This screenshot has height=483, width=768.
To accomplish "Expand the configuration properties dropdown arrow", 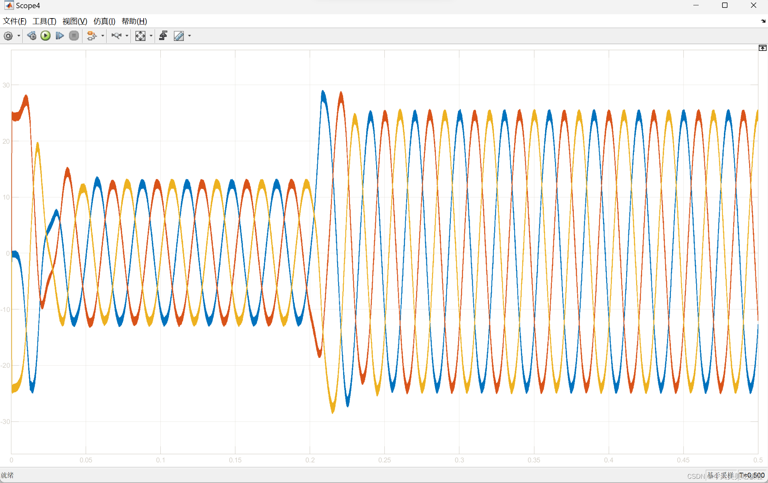I will 19,36.
